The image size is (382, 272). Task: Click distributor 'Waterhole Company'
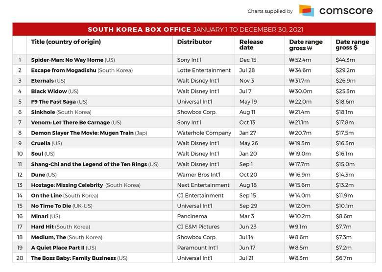coord(204,133)
